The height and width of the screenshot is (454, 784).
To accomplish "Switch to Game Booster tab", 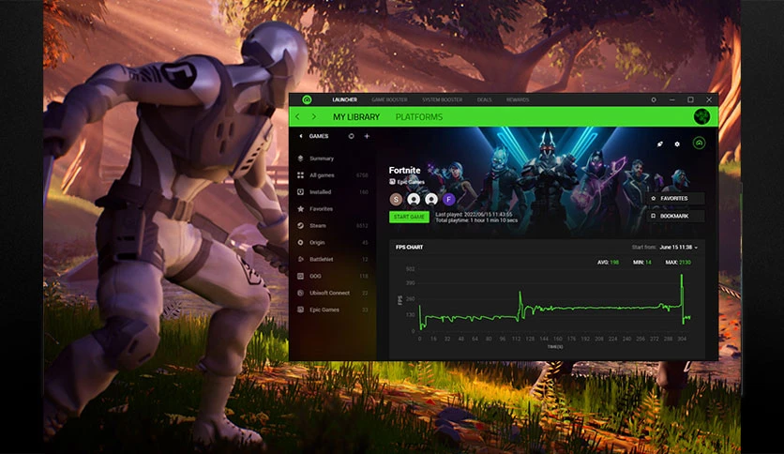I will click(x=389, y=99).
